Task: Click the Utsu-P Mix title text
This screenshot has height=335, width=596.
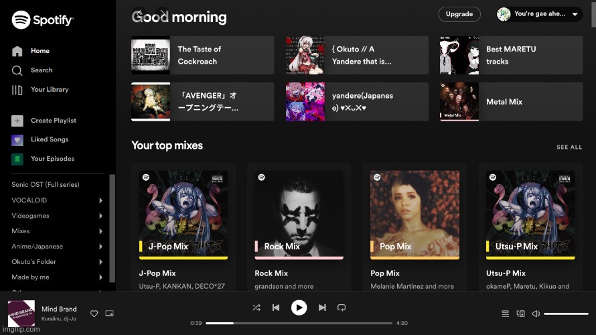Action: pyautogui.click(x=506, y=273)
